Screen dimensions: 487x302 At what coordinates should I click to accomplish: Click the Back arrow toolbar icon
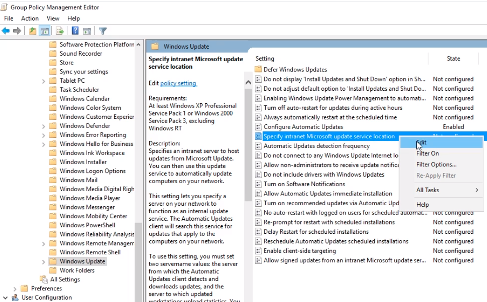click(x=6, y=31)
